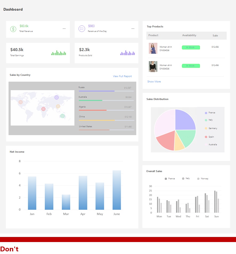
Task: Click the June bar in Net Income chart
Action: point(117,190)
